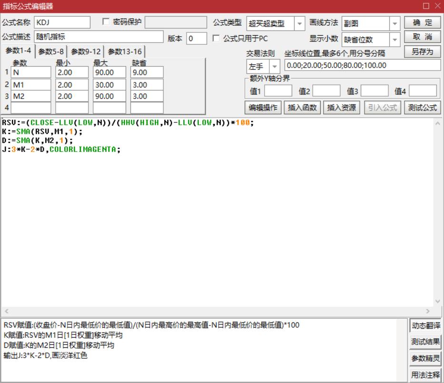This screenshot has width=444, height=383.
Task: Enable the 密码保护 checkbox
Action: point(106,22)
